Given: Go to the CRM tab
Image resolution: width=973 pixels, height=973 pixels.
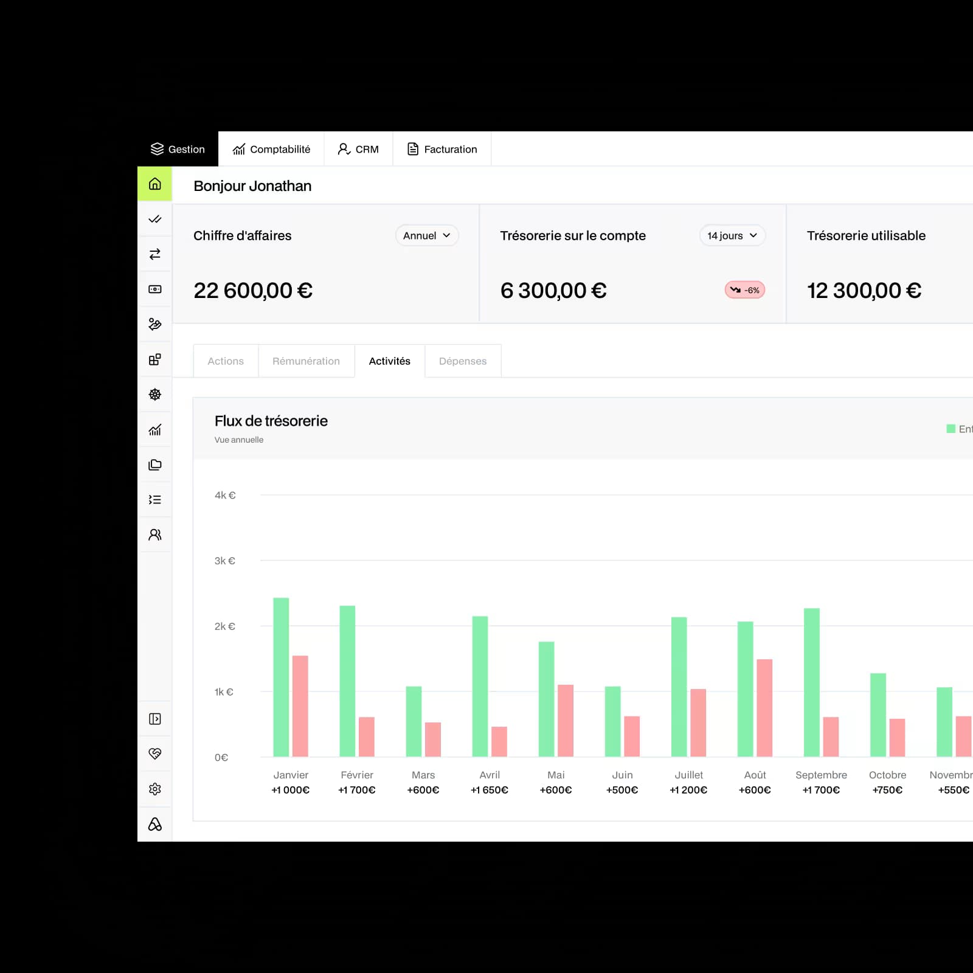Looking at the screenshot, I should (358, 149).
